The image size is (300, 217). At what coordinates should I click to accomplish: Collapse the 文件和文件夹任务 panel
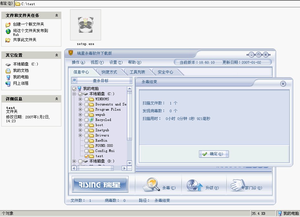click(57, 15)
